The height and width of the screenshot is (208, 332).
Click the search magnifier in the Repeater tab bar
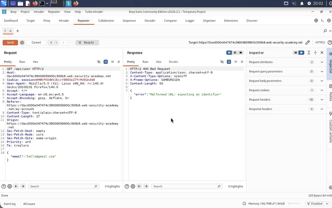(325, 31)
